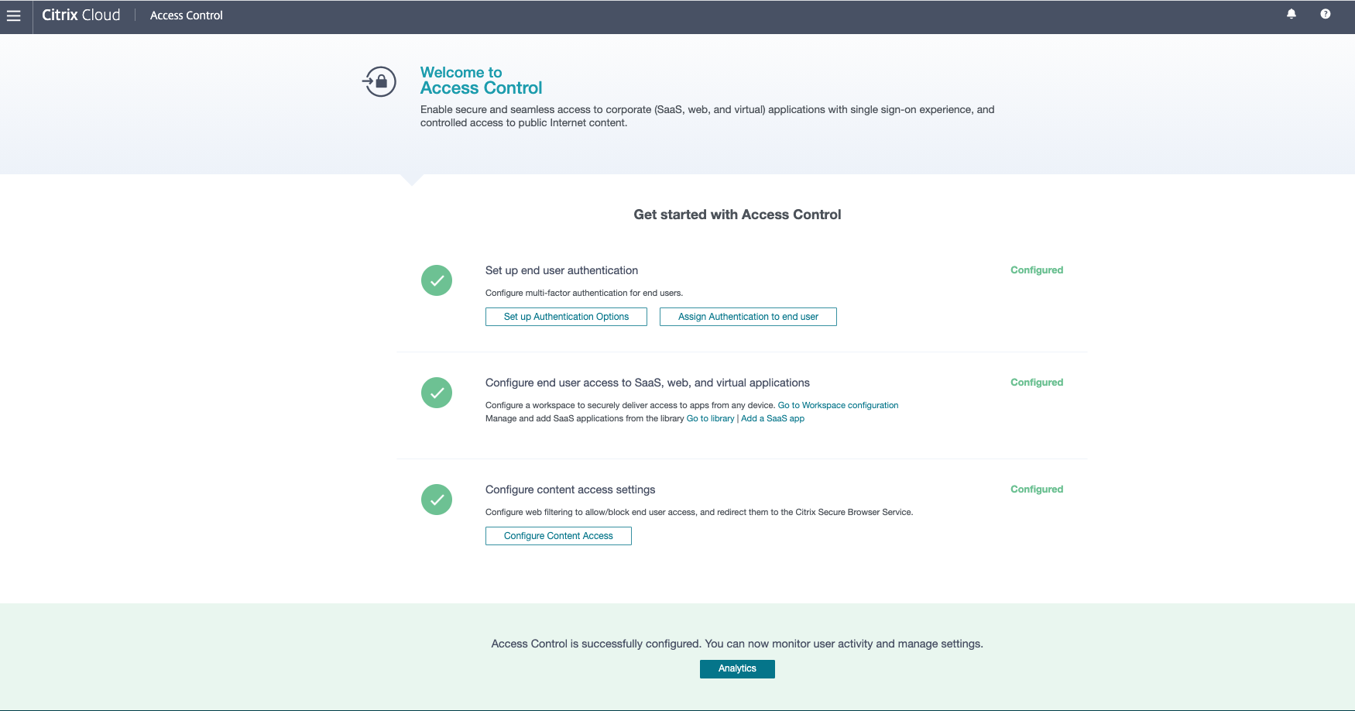Click the Access Control lock icon
This screenshot has height=711, width=1355.
click(379, 81)
